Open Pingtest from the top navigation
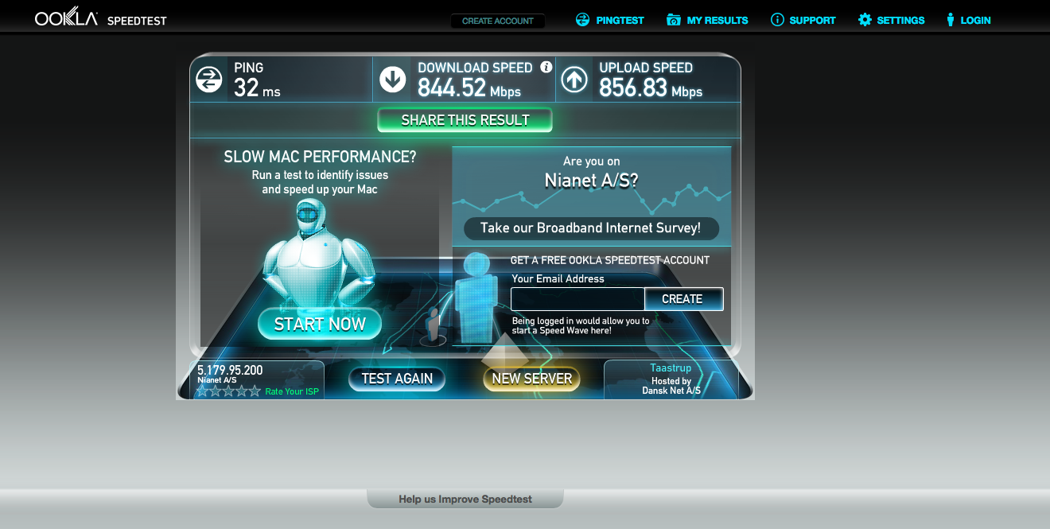Image resolution: width=1050 pixels, height=529 pixels. tap(610, 20)
